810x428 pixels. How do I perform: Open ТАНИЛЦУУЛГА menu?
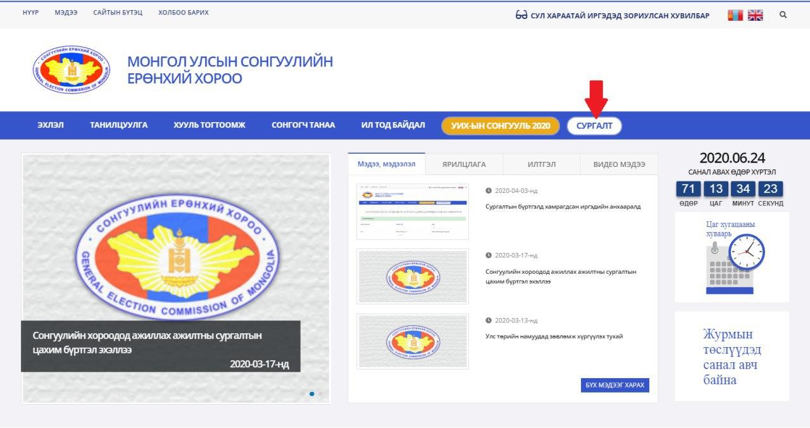(119, 125)
